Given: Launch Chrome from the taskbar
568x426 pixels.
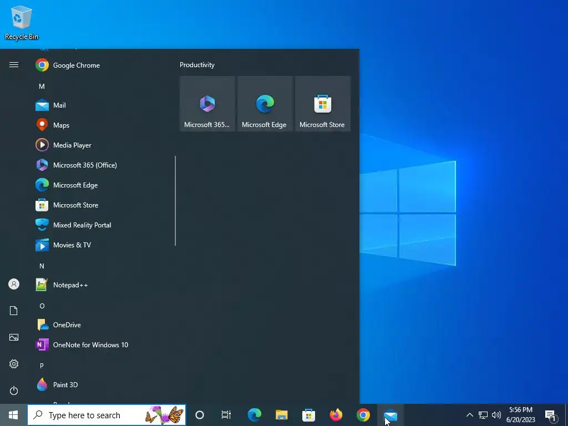Looking at the screenshot, I should 363,415.
